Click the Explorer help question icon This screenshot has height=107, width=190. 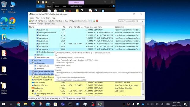[113, 6]
